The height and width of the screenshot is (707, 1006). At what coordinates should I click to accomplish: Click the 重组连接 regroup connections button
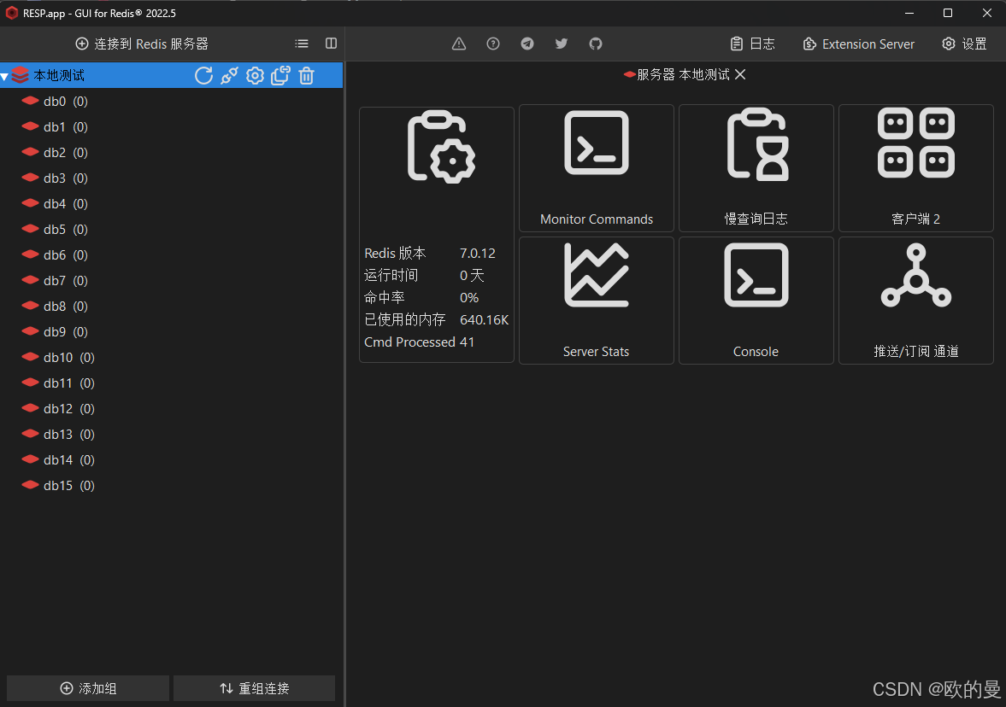(x=254, y=688)
